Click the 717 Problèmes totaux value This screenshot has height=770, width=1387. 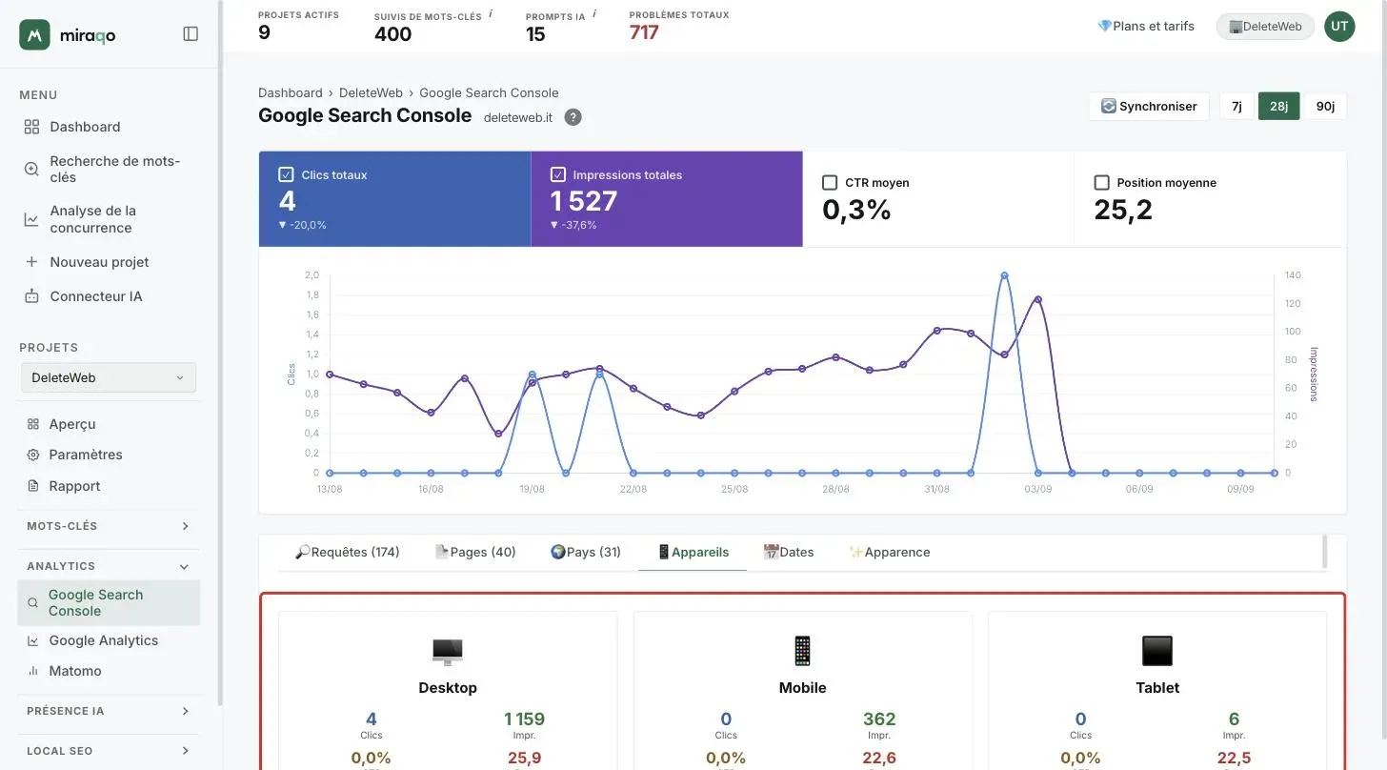click(644, 32)
